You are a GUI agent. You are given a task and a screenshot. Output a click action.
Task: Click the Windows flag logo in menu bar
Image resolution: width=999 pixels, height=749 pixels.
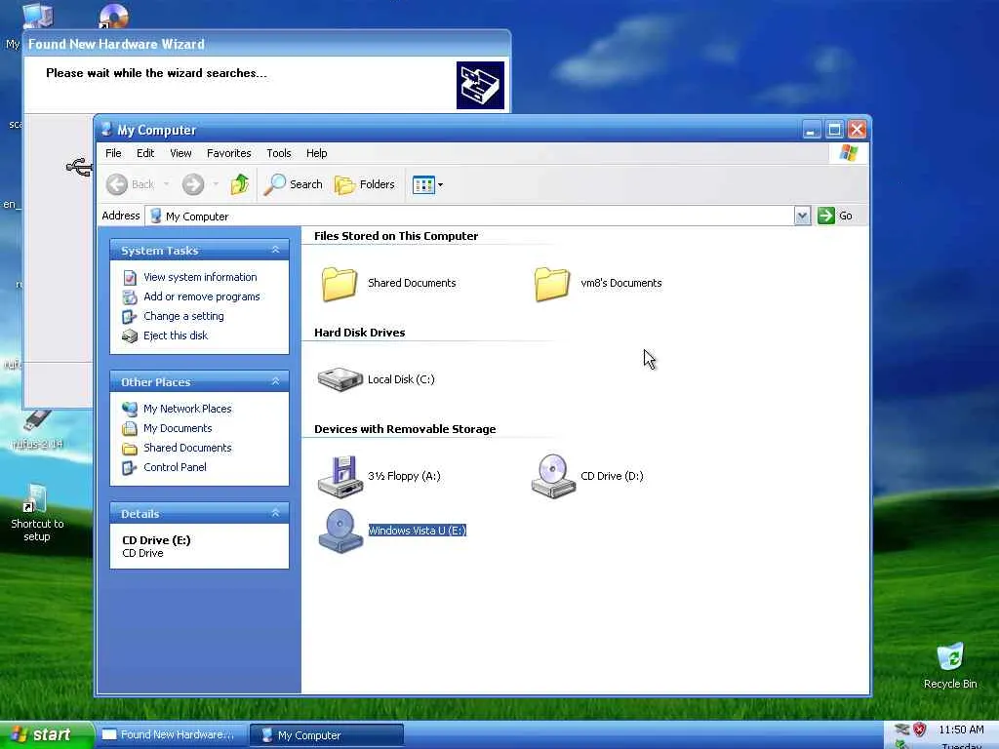[x=849, y=153]
